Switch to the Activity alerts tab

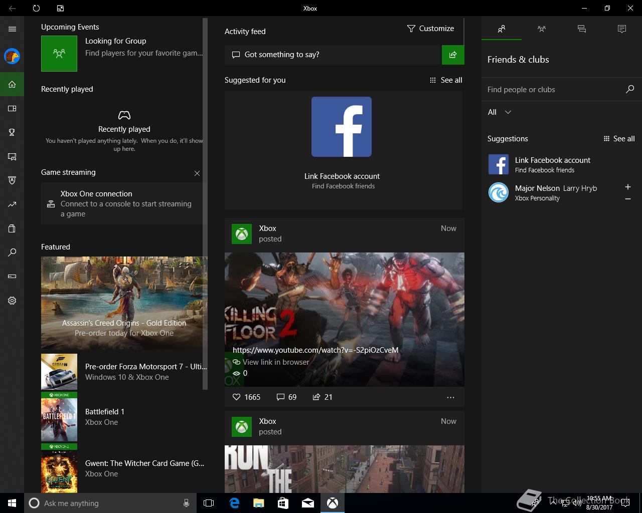622,29
